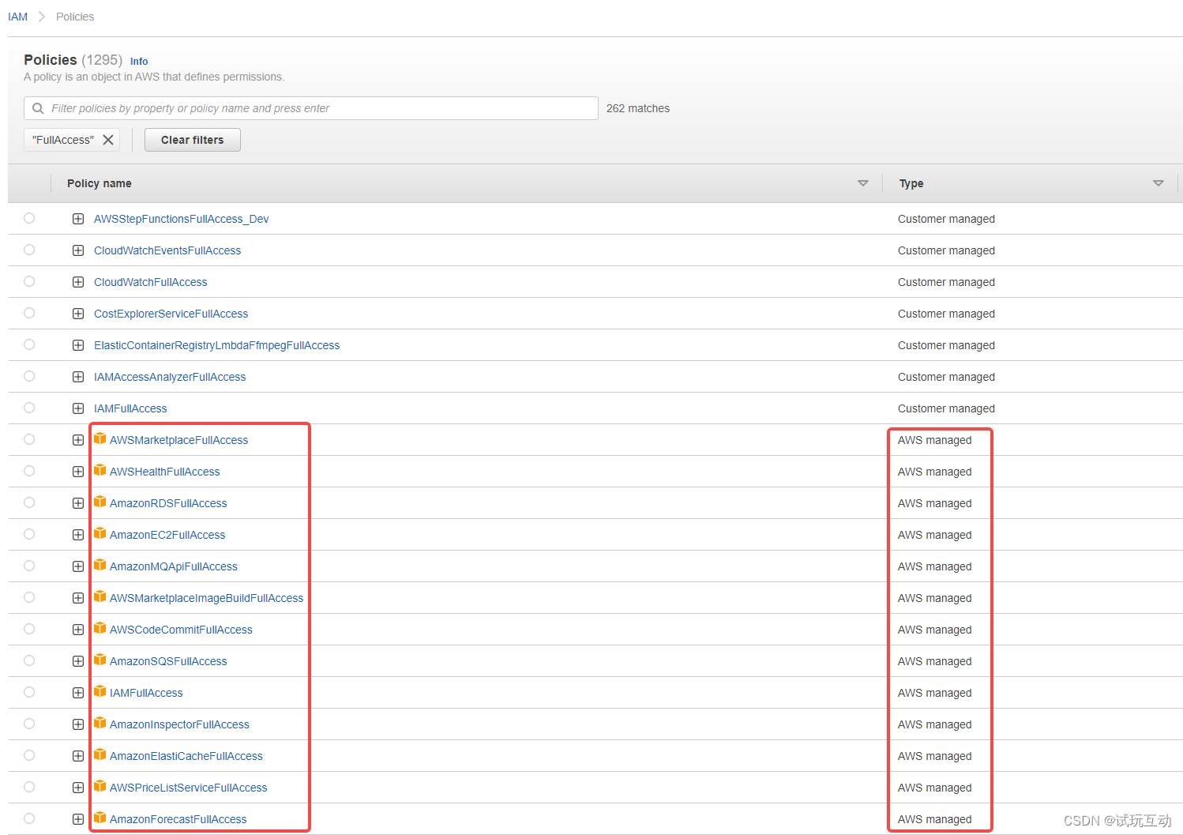Expand the AWSCodeCommitFullAccess policy row
This screenshot has width=1183, height=835.
[x=78, y=630]
